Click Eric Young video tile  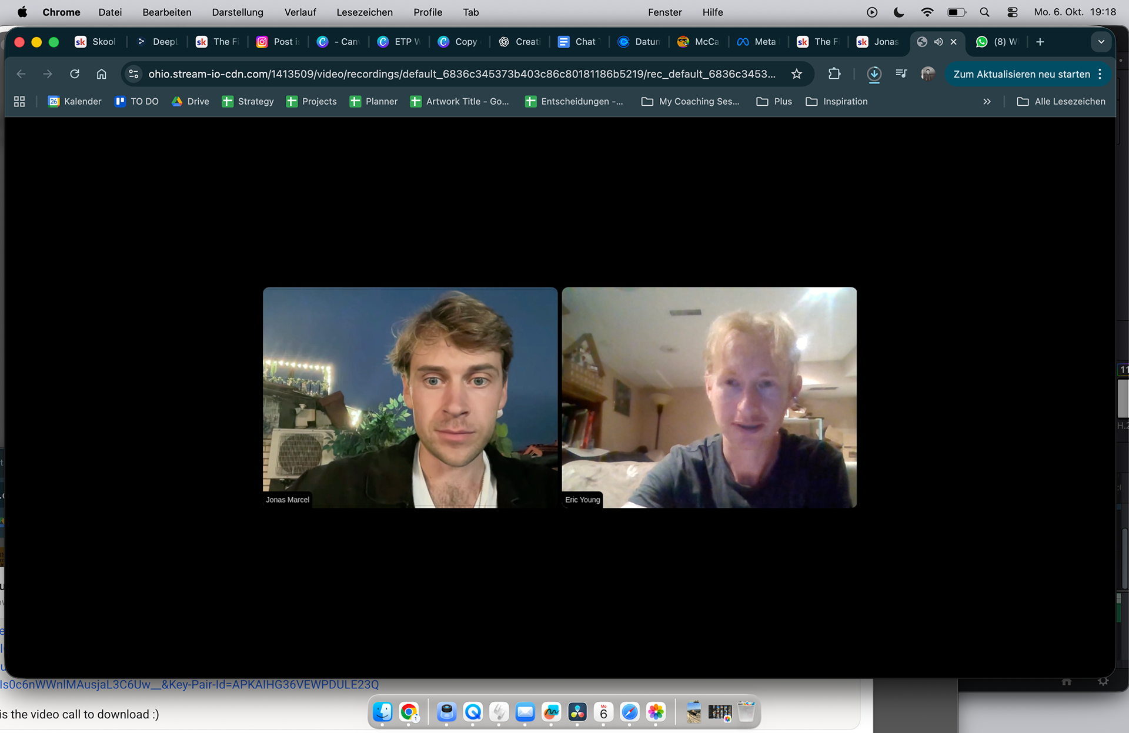709,397
